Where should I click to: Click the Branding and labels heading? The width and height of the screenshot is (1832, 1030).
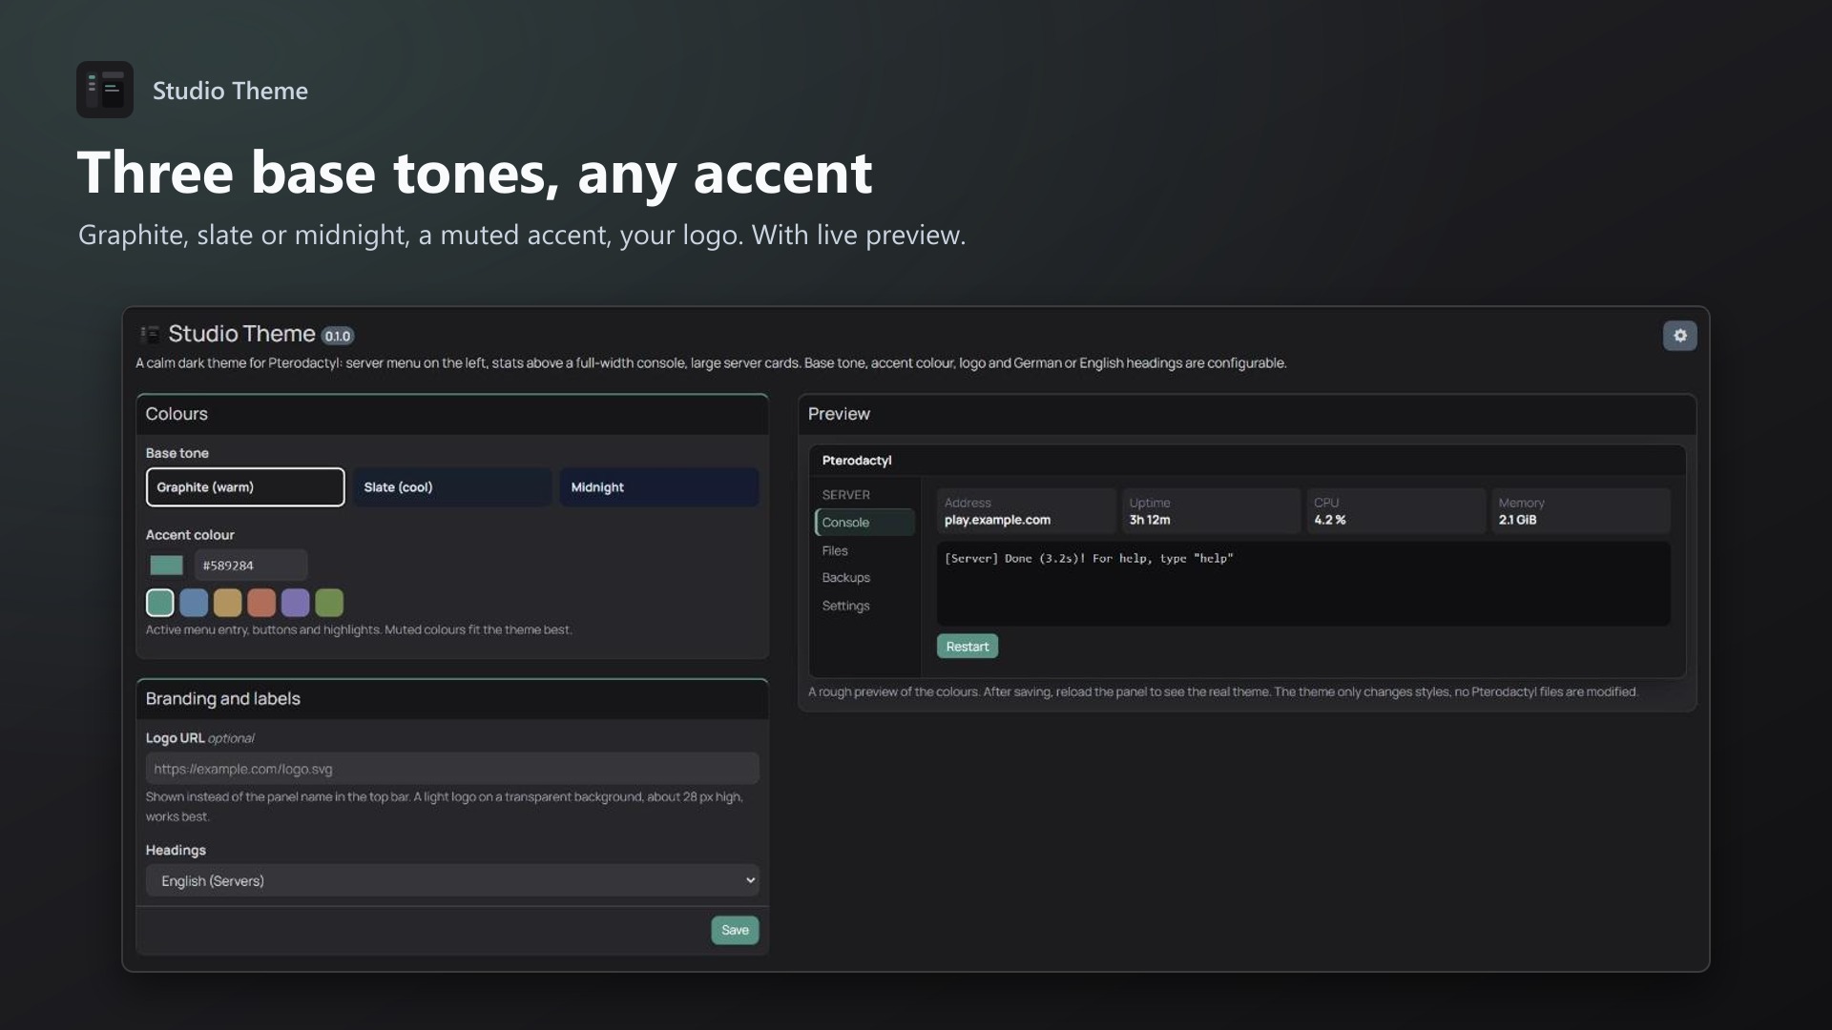(x=222, y=699)
